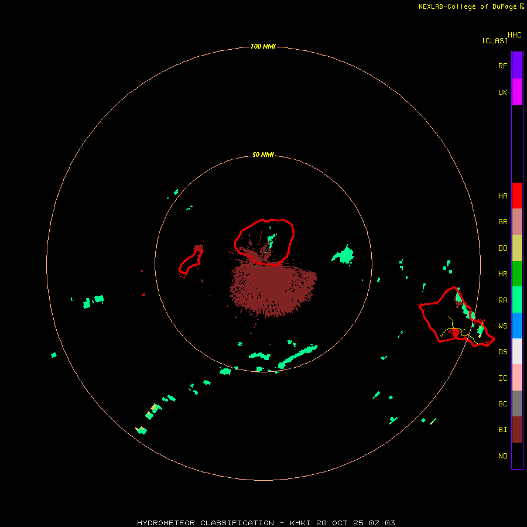Click the UK legend label
Viewport: 527px width, 527px height.
(x=502, y=92)
